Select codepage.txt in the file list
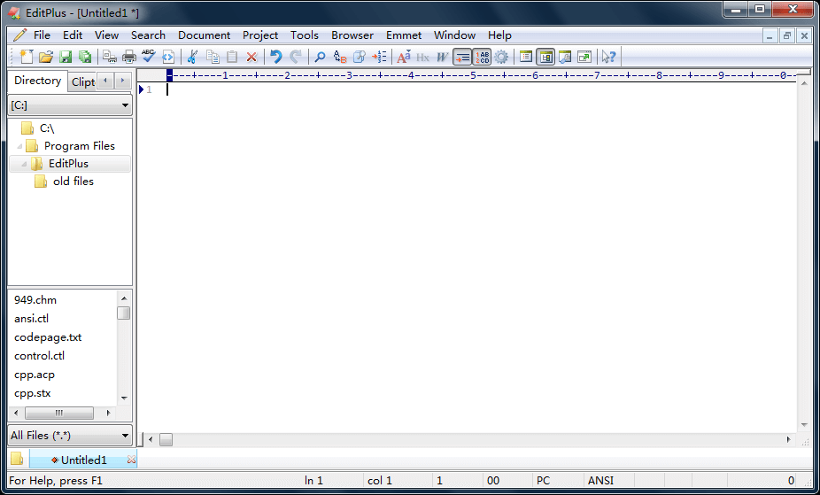This screenshot has width=820, height=495. click(48, 337)
